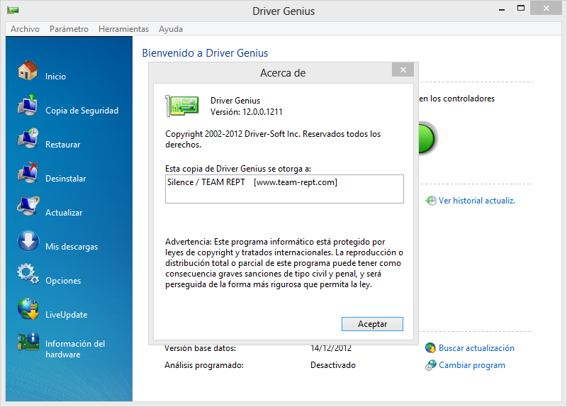Select Copia de Seguridad label
This screenshot has width=567, height=407.
pos(82,111)
